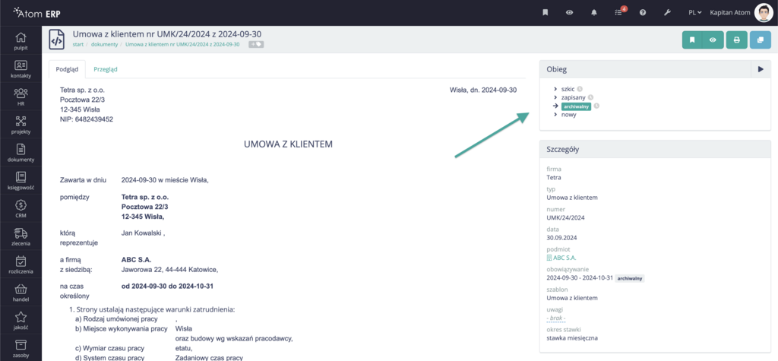Click the Jaworowa 22, 44-444 Katowice address

(169, 270)
